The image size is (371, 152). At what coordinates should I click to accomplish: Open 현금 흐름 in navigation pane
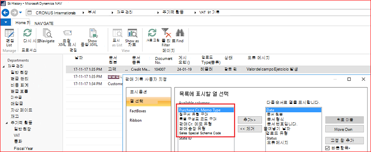point(20,91)
